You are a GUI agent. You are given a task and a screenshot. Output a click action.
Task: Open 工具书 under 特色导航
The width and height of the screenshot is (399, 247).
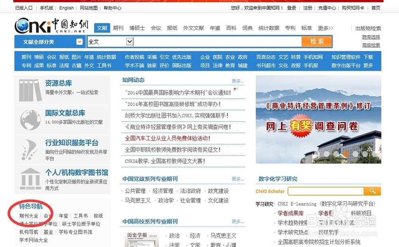(x=81, y=216)
